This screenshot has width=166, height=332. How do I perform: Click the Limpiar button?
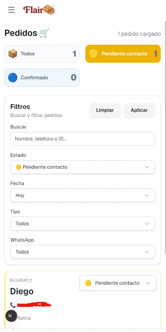(105, 110)
